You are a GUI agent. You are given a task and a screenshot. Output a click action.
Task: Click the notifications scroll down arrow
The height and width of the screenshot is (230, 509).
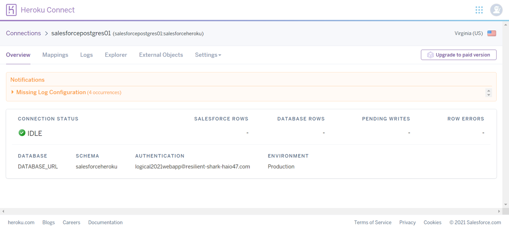pyautogui.click(x=489, y=95)
